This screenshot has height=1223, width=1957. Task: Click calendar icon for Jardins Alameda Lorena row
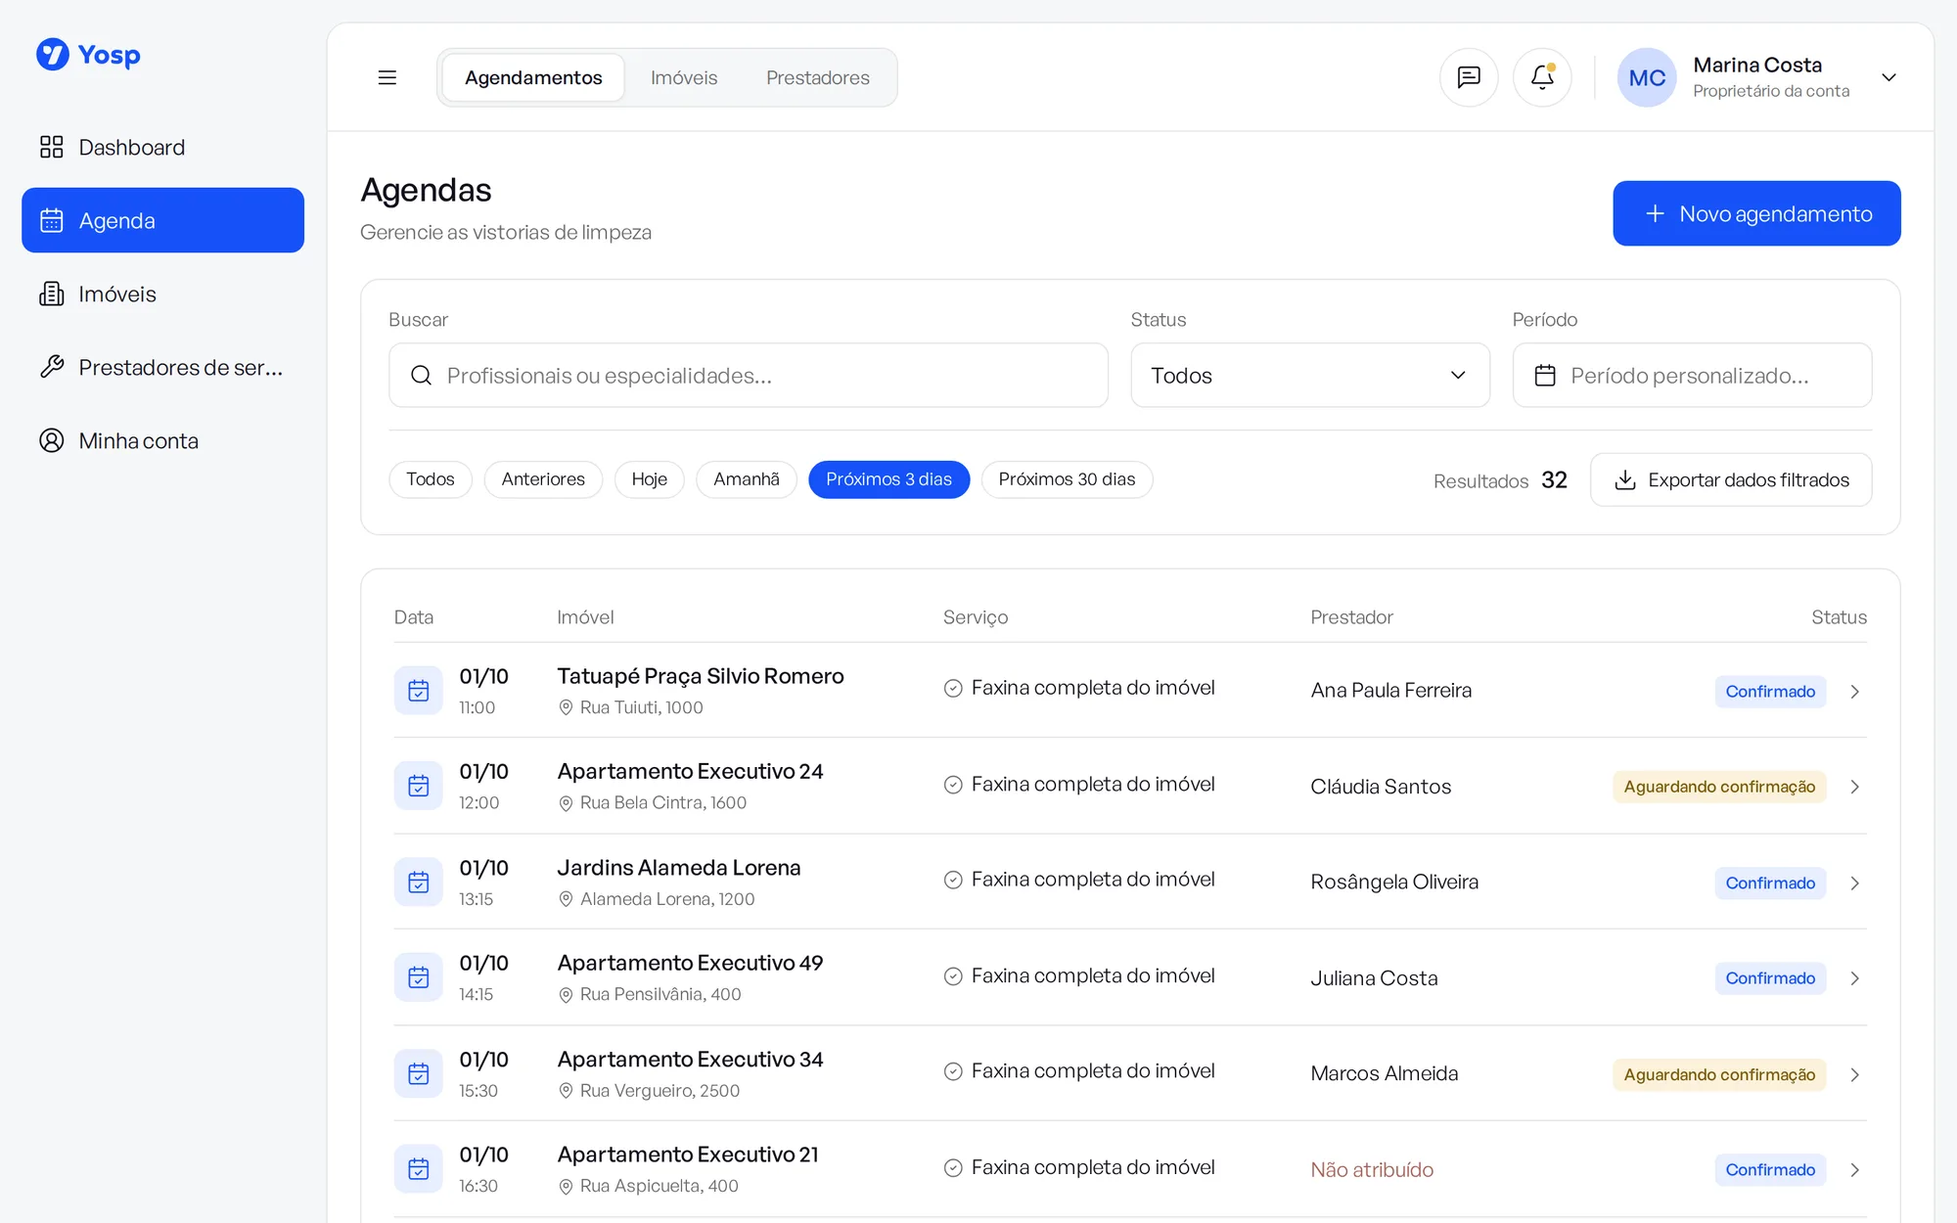(419, 883)
